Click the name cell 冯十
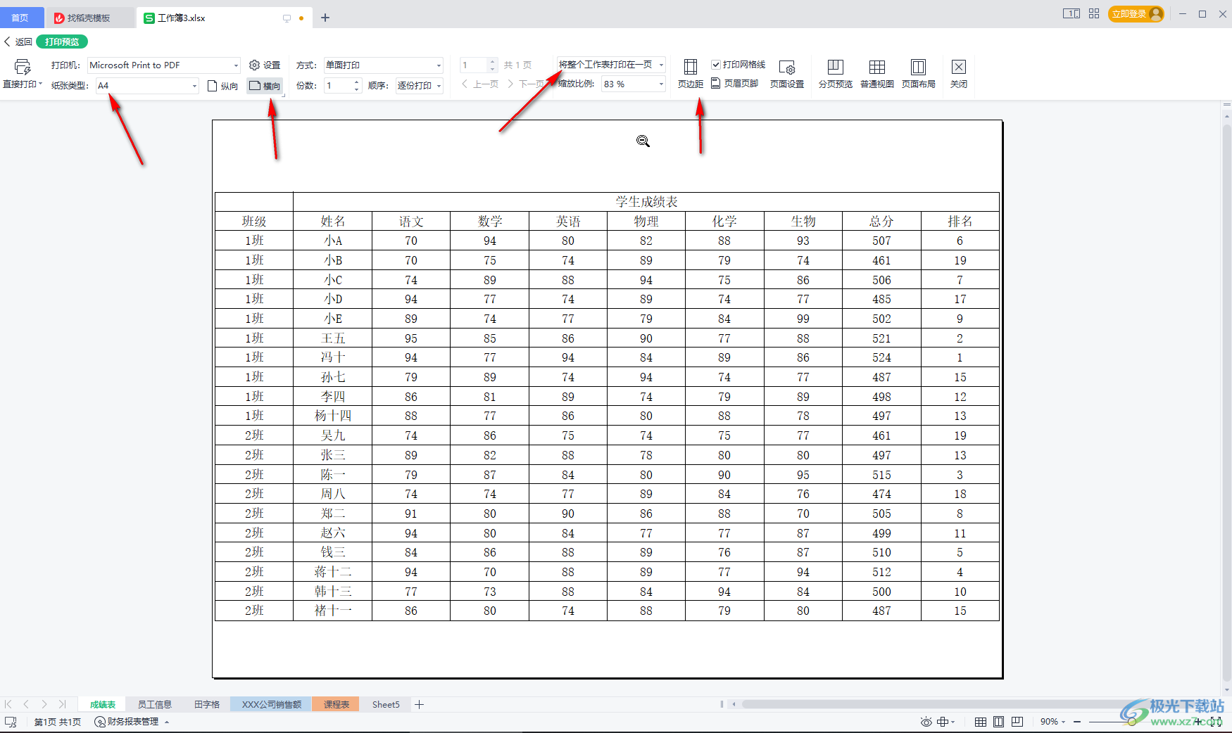 (x=333, y=357)
